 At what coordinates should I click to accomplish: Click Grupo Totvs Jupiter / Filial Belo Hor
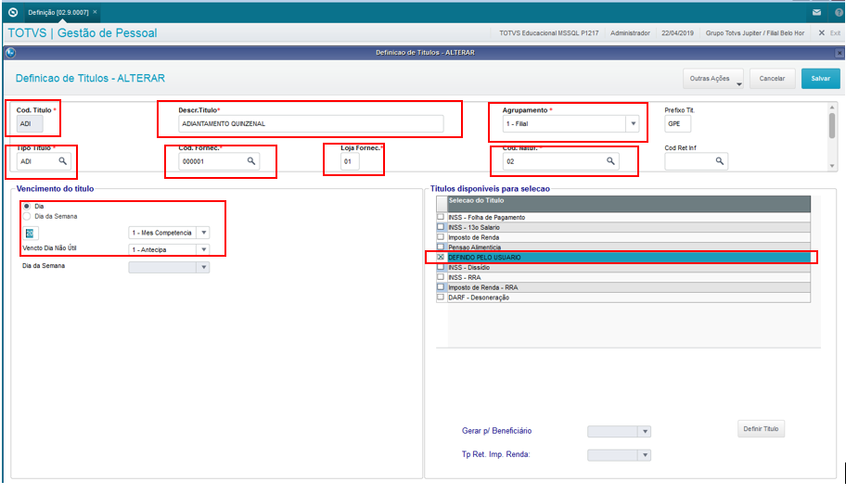click(x=755, y=32)
